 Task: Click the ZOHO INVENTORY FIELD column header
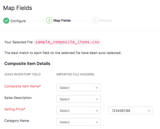[x=22, y=74]
